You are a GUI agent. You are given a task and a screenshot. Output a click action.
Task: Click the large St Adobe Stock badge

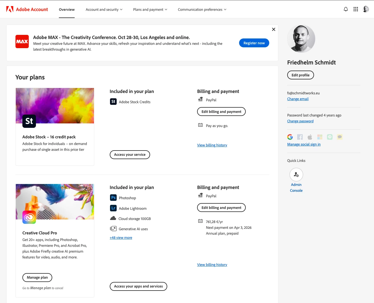point(29,121)
